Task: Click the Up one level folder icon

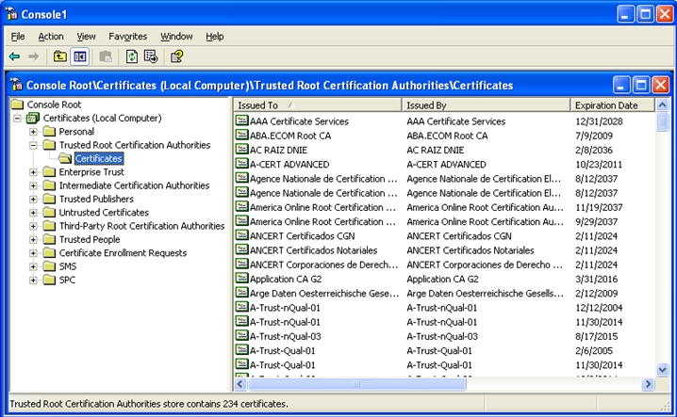Action: click(60, 56)
